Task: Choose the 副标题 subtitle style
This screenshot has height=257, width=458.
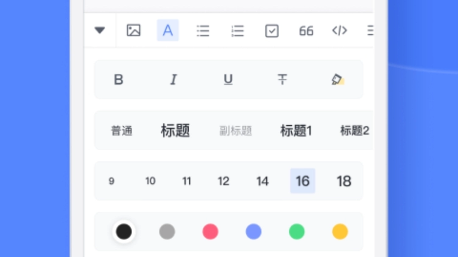Action: [236, 131]
